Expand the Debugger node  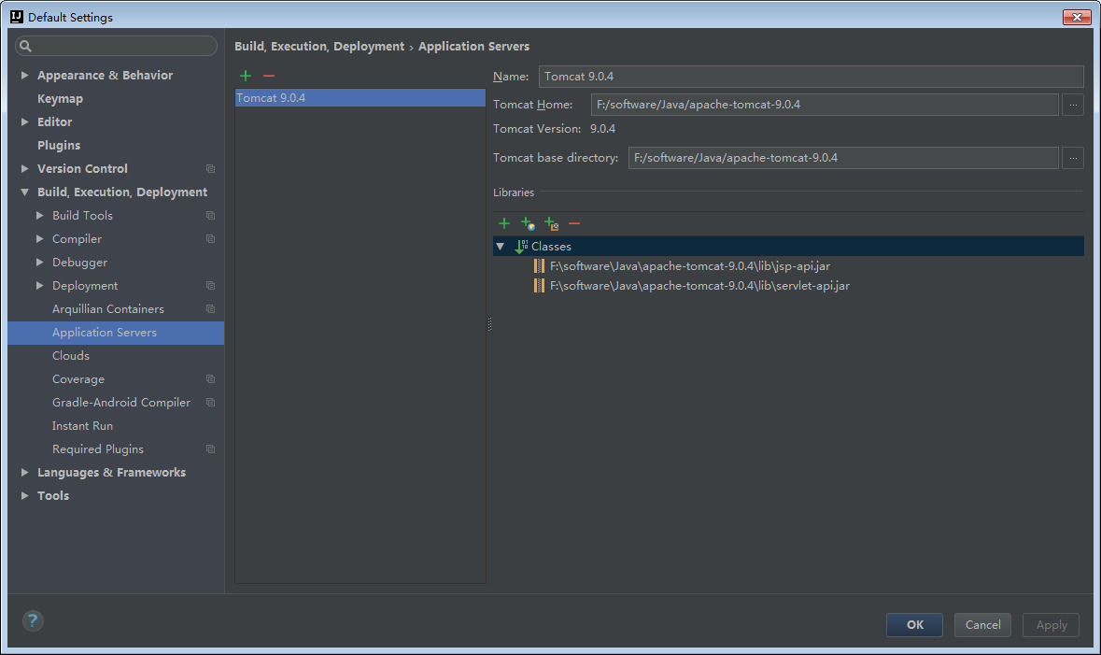[x=39, y=263]
